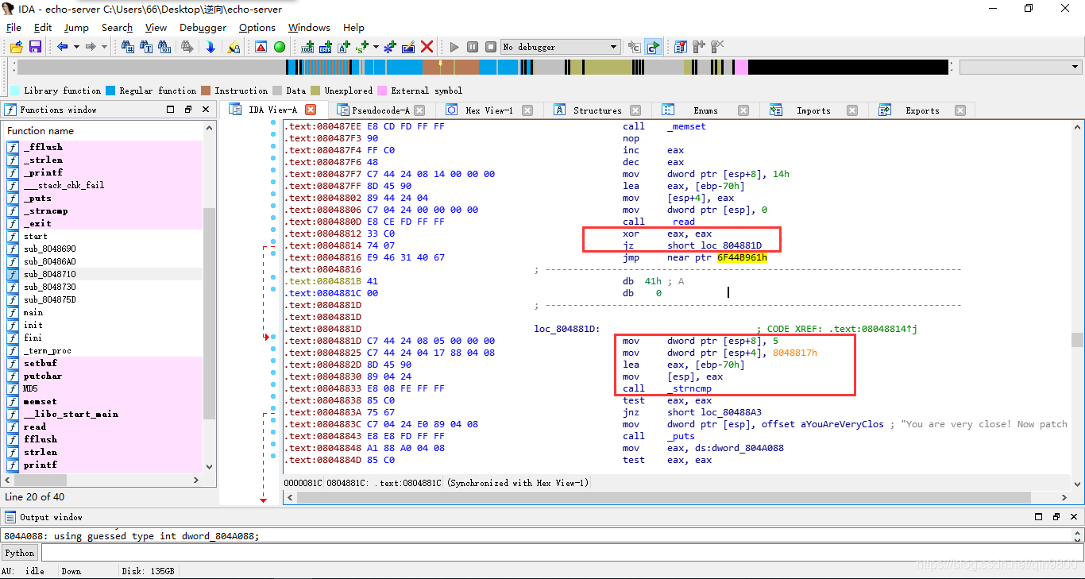
Task: Jump back with the blue left arrow
Action: [62, 47]
